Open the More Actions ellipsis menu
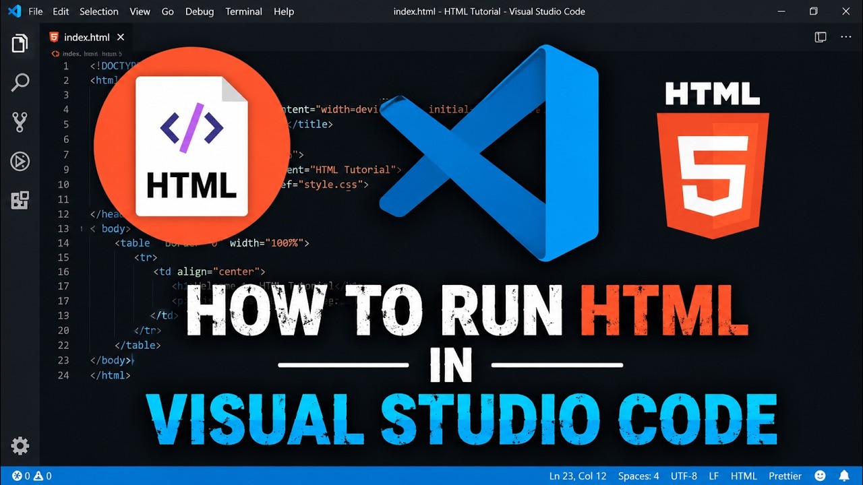 point(845,37)
